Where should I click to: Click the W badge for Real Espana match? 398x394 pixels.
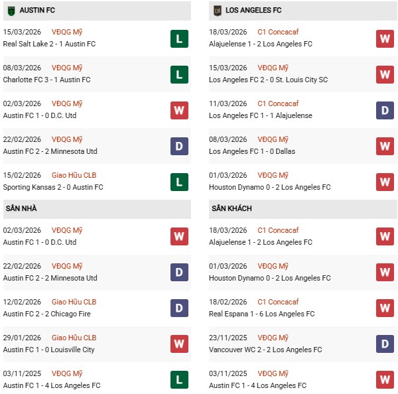click(385, 308)
